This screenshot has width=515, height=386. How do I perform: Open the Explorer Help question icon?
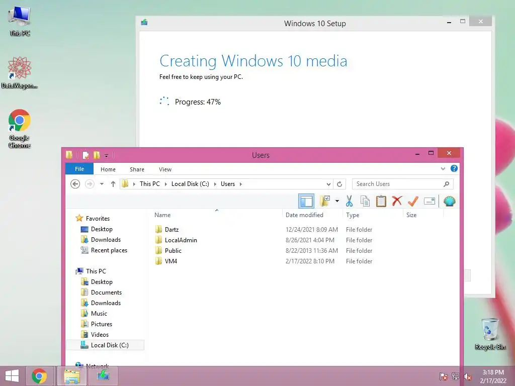(x=454, y=168)
